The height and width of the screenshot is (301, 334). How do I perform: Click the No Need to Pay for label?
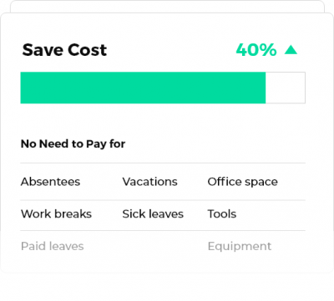pos(73,144)
